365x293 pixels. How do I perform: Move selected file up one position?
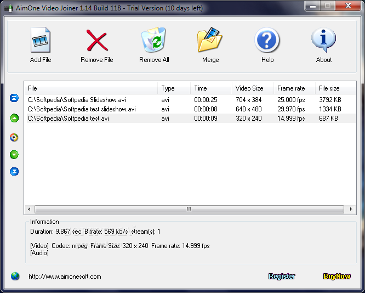[x=14, y=118]
